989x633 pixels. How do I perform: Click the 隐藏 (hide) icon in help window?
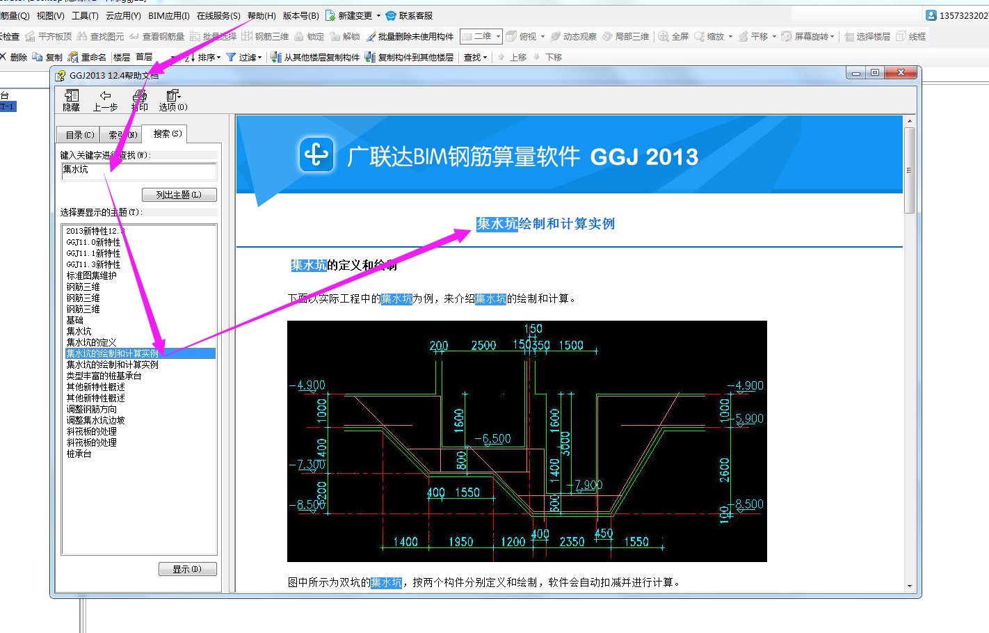[x=71, y=95]
